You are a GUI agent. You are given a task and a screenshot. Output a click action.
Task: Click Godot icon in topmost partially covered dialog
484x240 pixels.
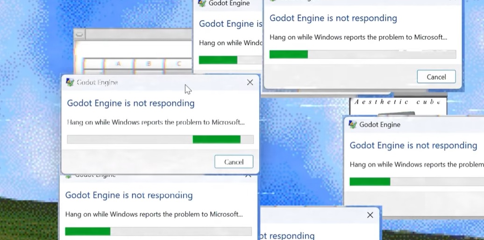(x=202, y=3)
